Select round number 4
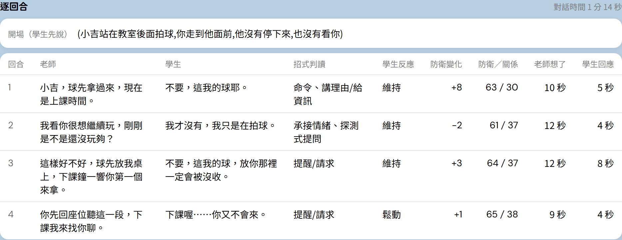The height and width of the screenshot is (240, 622). tap(11, 214)
